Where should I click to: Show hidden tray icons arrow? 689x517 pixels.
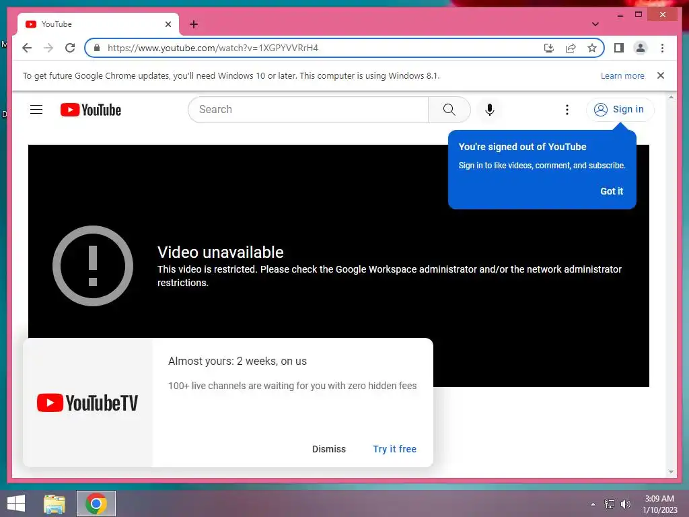point(593,504)
